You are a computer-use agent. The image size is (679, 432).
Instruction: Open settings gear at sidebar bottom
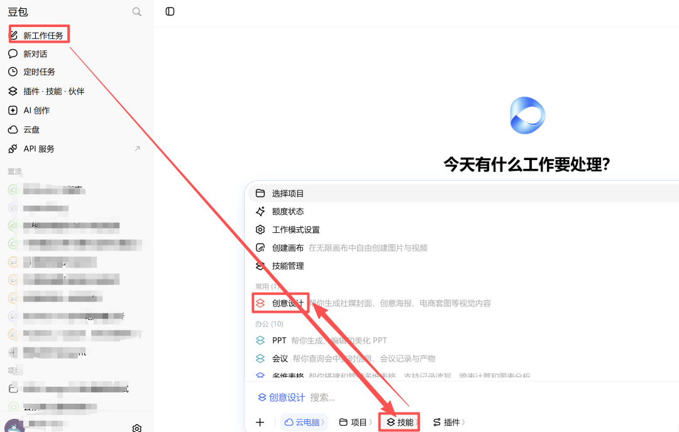click(x=137, y=428)
